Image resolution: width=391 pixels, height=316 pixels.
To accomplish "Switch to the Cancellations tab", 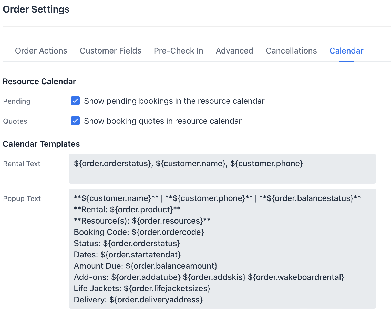I will [291, 51].
